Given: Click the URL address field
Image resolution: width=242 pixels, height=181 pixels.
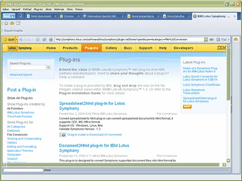Looking at the screenshot, I should click(x=129, y=40).
